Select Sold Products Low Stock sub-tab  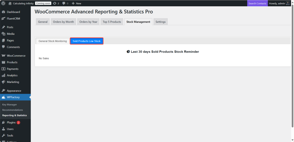(87, 41)
